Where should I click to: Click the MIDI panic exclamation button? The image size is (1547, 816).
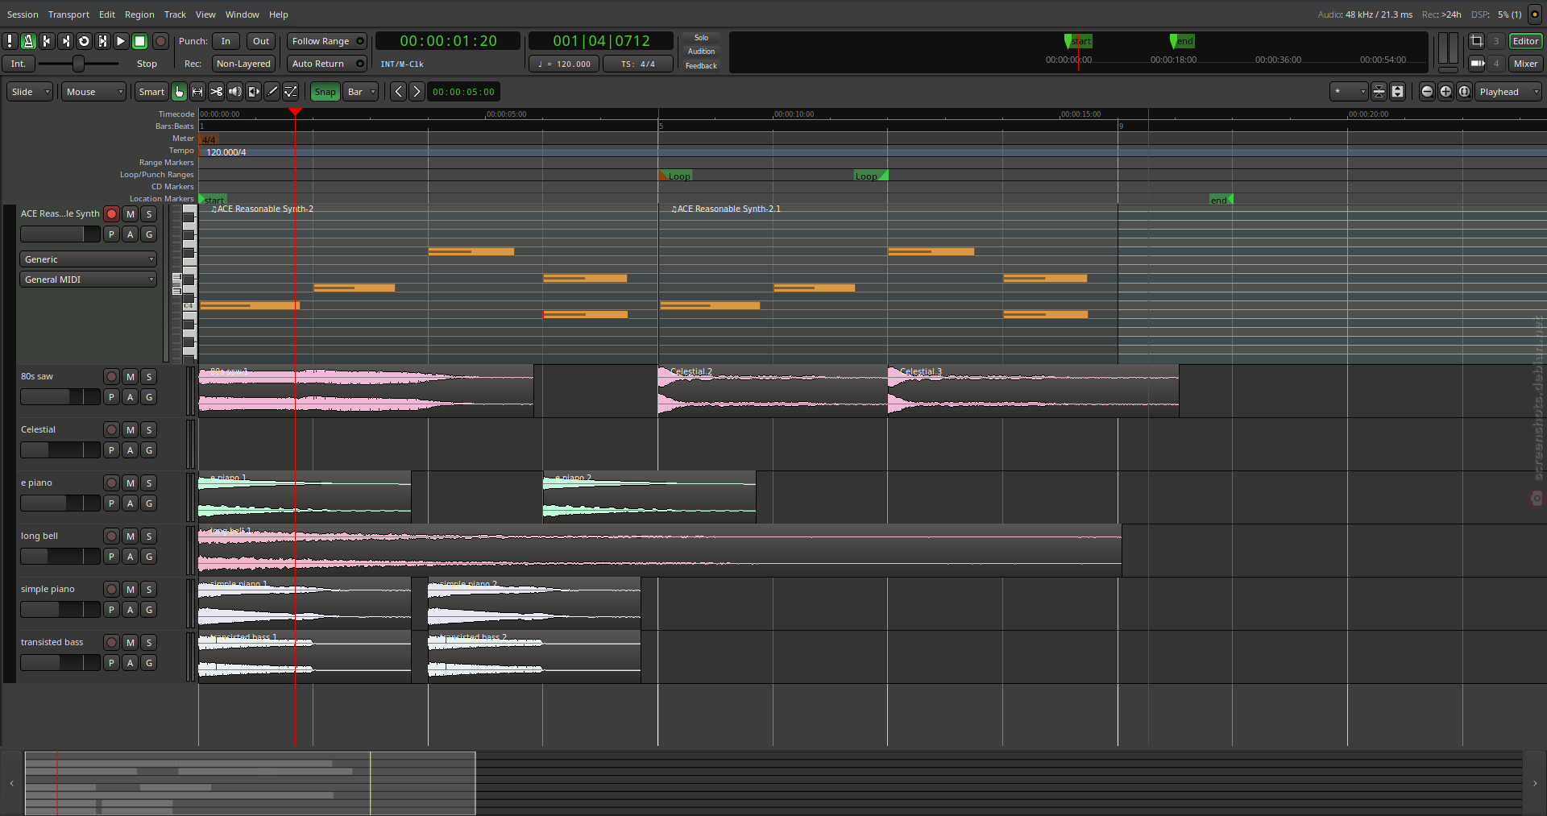[x=10, y=41]
